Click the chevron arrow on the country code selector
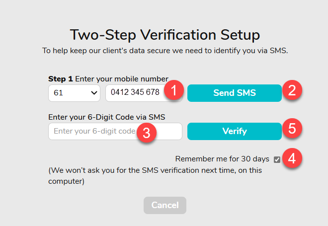 pyautogui.click(x=94, y=93)
